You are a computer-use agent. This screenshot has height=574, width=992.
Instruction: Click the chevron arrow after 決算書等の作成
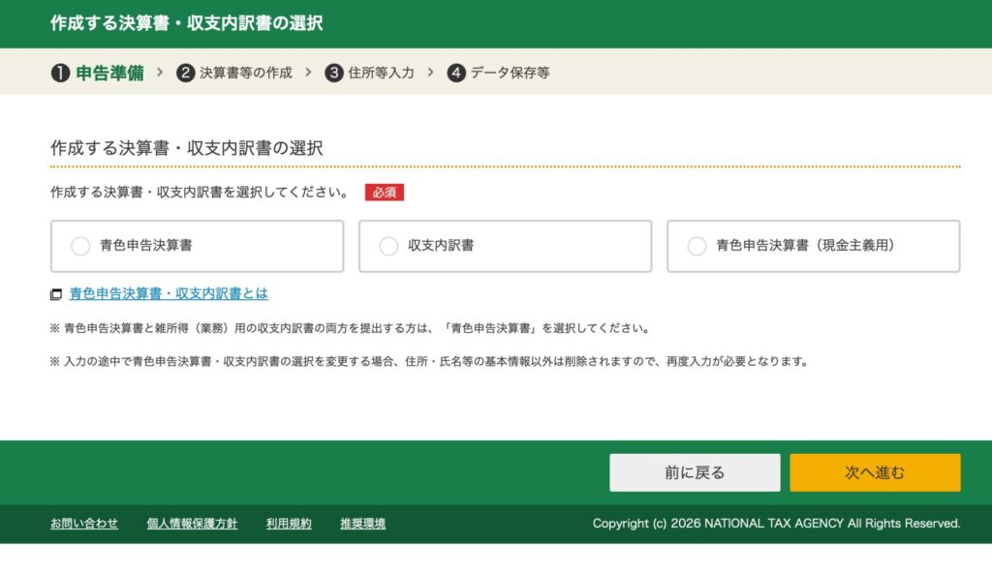(308, 73)
